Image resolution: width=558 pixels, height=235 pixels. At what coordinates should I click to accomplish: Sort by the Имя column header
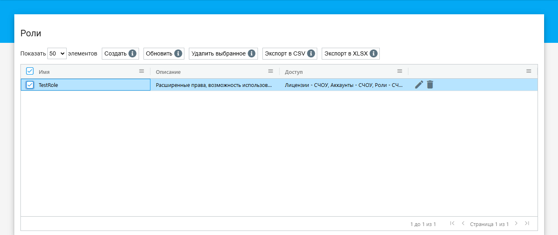click(44, 72)
